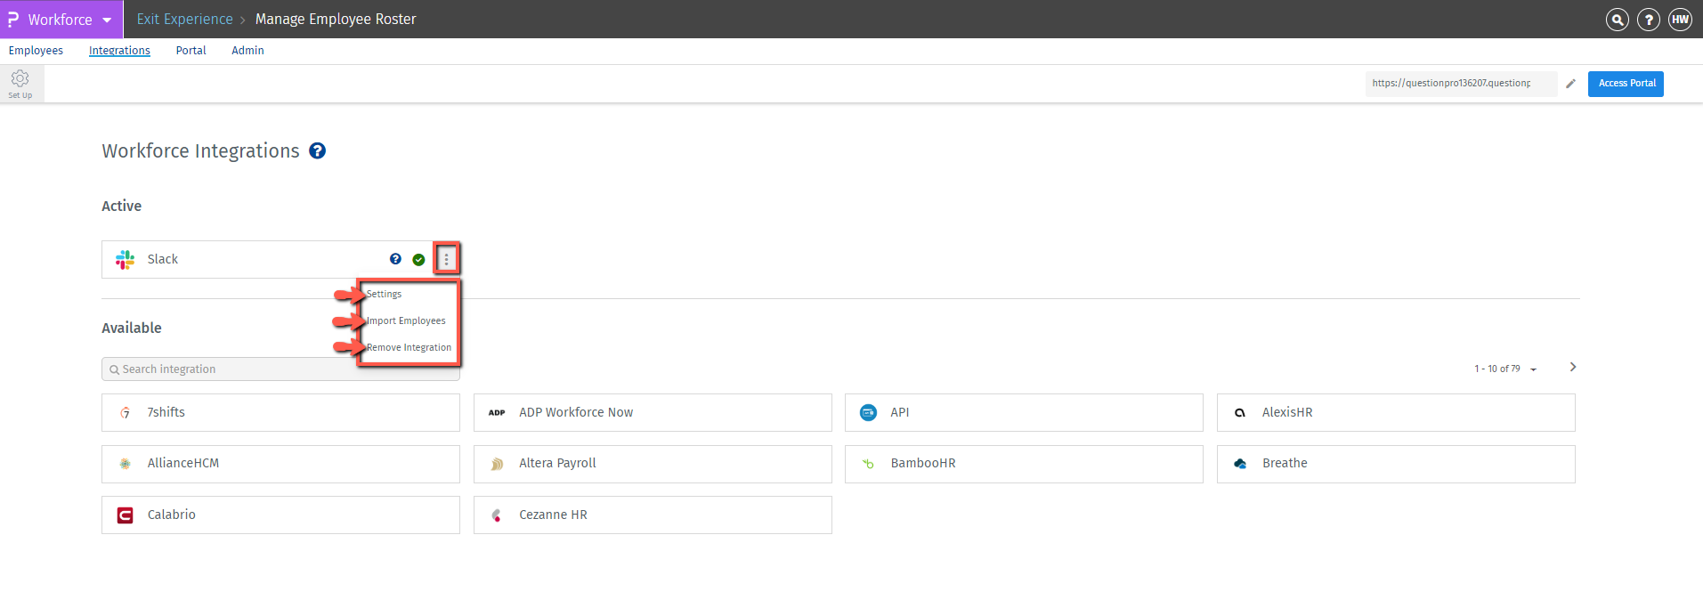1703x600 pixels.
Task: Select Remove Integration from Slack menu
Action: 409,347
